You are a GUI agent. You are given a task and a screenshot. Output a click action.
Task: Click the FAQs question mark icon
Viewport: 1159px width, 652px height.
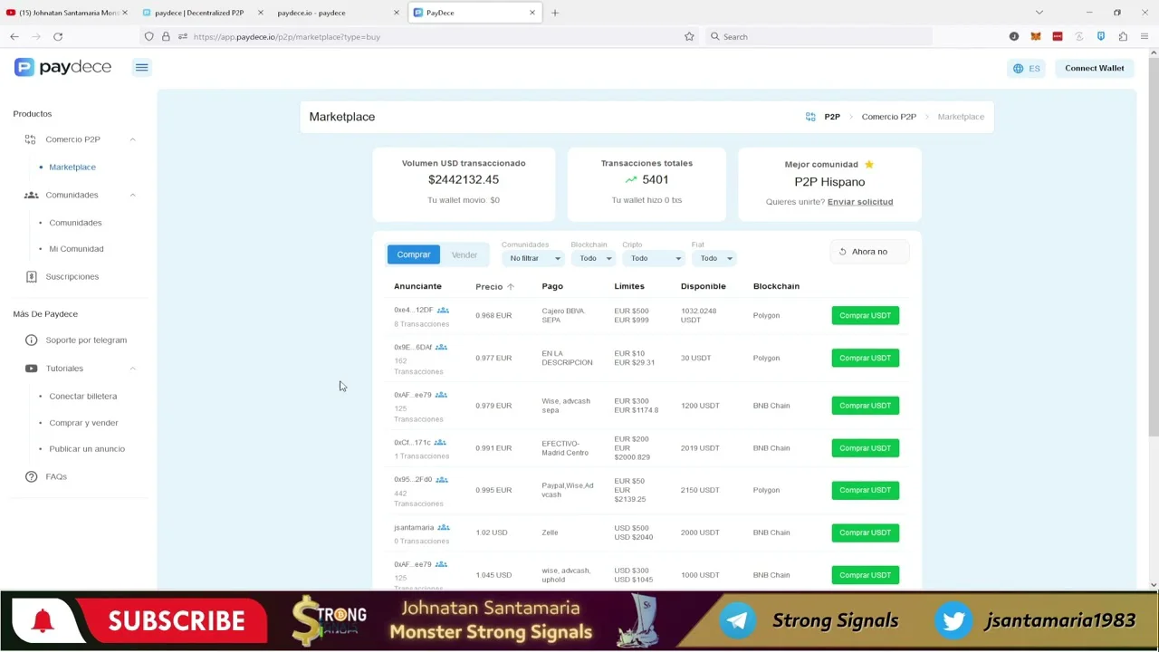pos(31,476)
